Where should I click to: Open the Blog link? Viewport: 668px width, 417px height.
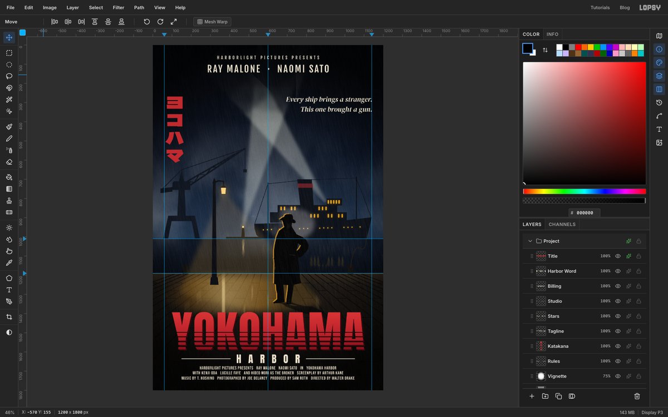coord(625,8)
